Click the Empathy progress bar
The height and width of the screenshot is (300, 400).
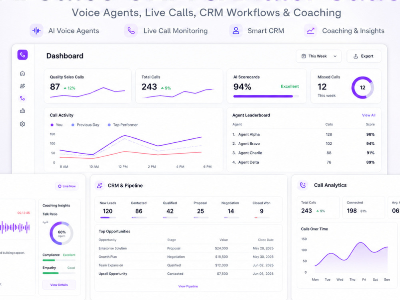click(59, 273)
